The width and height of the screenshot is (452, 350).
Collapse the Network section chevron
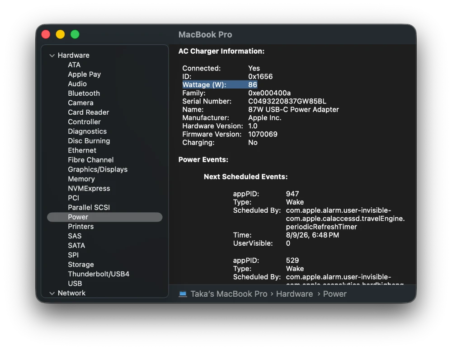tap(52, 293)
